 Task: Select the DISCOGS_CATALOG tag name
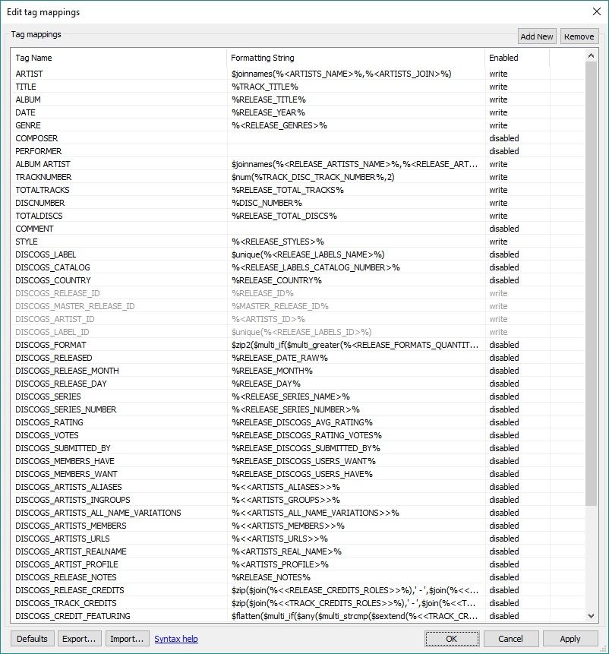[52, 267]
